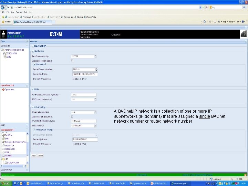Viewport: 248px width, 186px height.
Task: Collapse the Documentation panel
Action: pos(27,169)
